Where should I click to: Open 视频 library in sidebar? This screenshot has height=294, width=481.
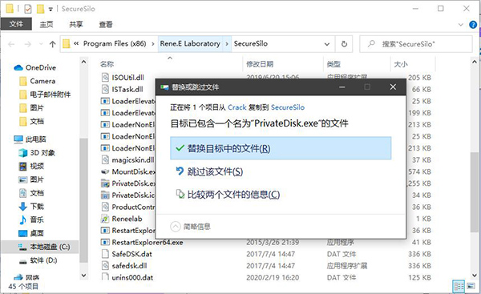37,167
